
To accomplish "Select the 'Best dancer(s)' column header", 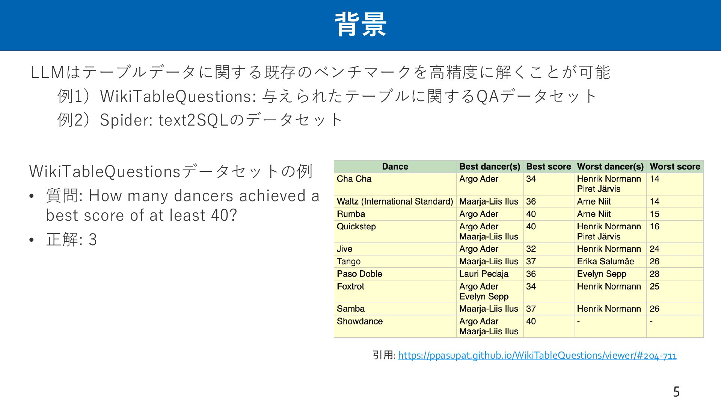I will coord(490,167).
